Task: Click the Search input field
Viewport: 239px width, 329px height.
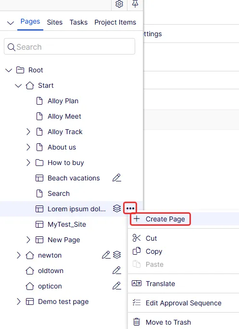Action: 69,46
